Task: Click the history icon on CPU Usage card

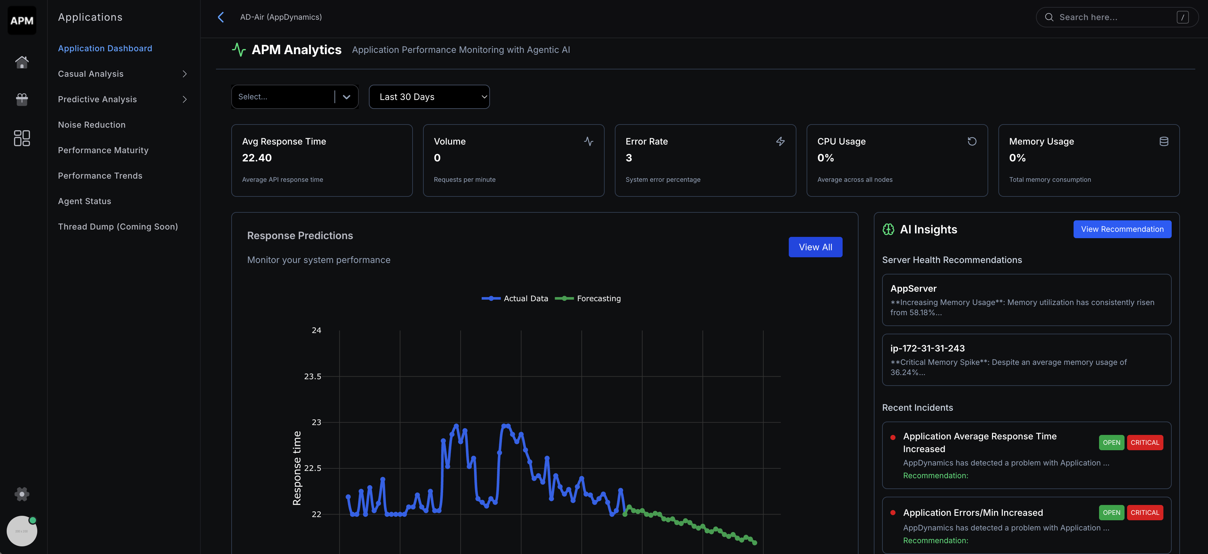Action: coord(972,141)
